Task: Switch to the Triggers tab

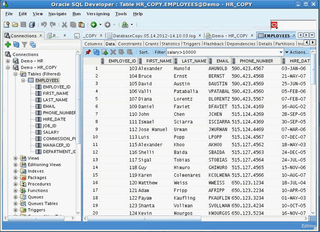Action: 191,44
